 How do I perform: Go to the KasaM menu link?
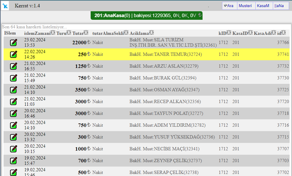pyautogui.click(x=264, y=6)
